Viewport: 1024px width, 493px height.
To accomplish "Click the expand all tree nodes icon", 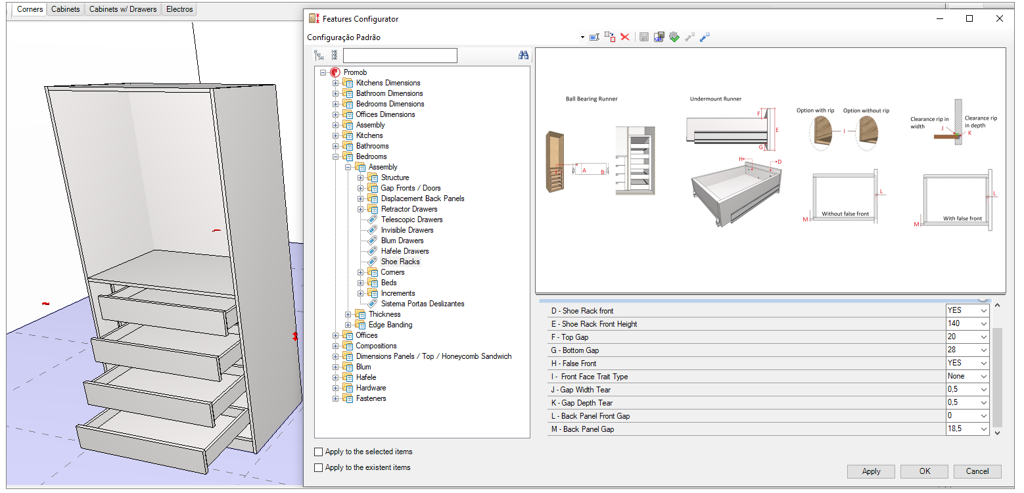I will [319, 55].
